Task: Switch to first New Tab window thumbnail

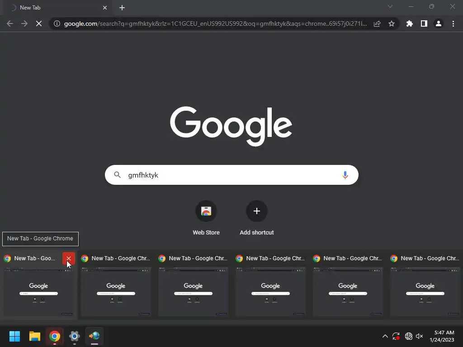Action: (x=38, y=291)
